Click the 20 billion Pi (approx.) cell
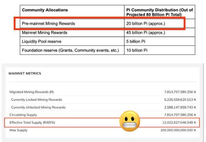This screenshot has width=206, height=142. [160, 23]
